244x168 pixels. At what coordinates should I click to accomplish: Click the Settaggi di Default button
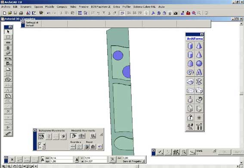[32, 24]
